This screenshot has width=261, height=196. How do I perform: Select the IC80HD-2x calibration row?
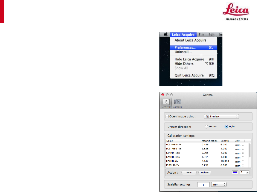(206, 165)
